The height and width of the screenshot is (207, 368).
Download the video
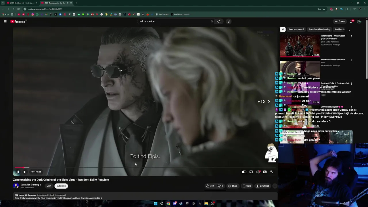point(262,186)
